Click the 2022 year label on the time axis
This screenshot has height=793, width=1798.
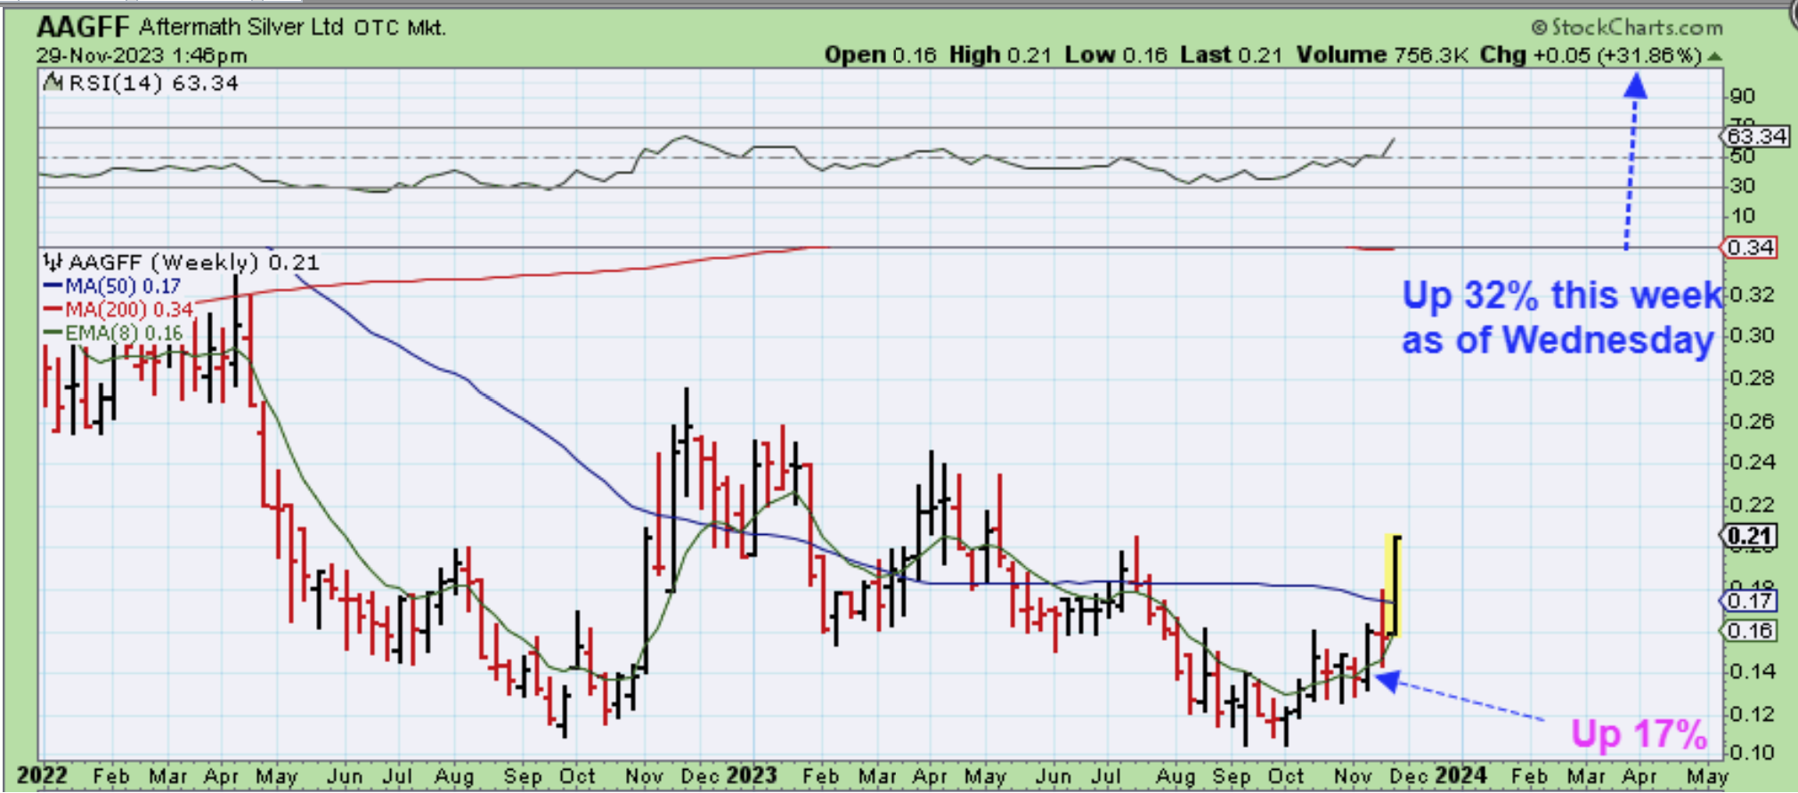[x=42, y=776]
